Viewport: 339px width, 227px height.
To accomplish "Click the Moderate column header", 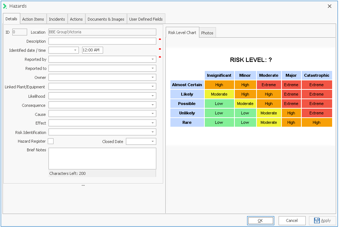I will (269, 75).
